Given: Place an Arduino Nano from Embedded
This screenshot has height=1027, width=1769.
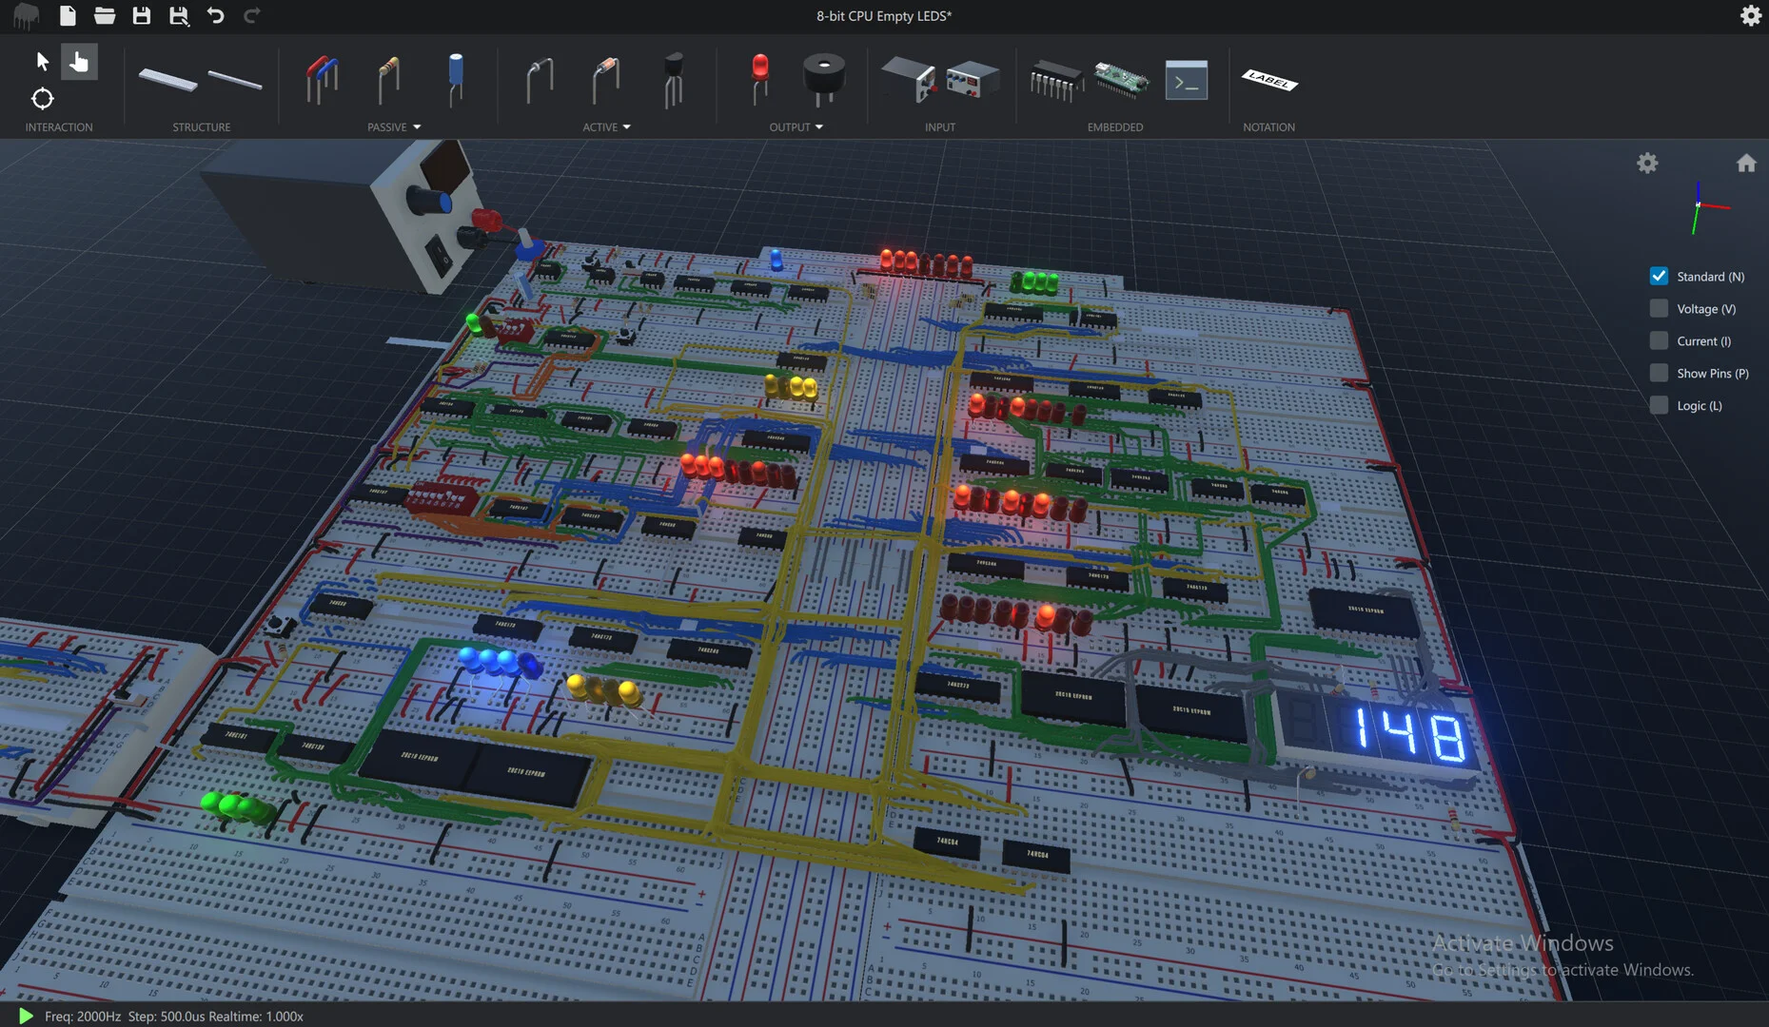Looking at the screenshot, I should [x=1121, y=80].
